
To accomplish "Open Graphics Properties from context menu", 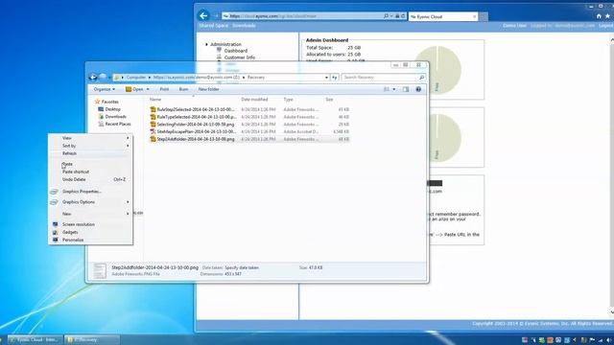I will click(90, 192).
